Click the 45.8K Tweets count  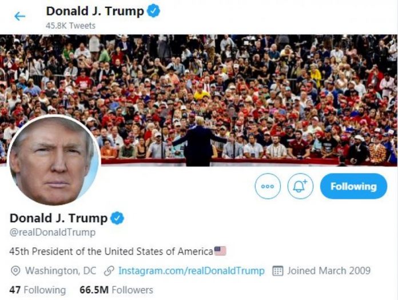[70, 26]
